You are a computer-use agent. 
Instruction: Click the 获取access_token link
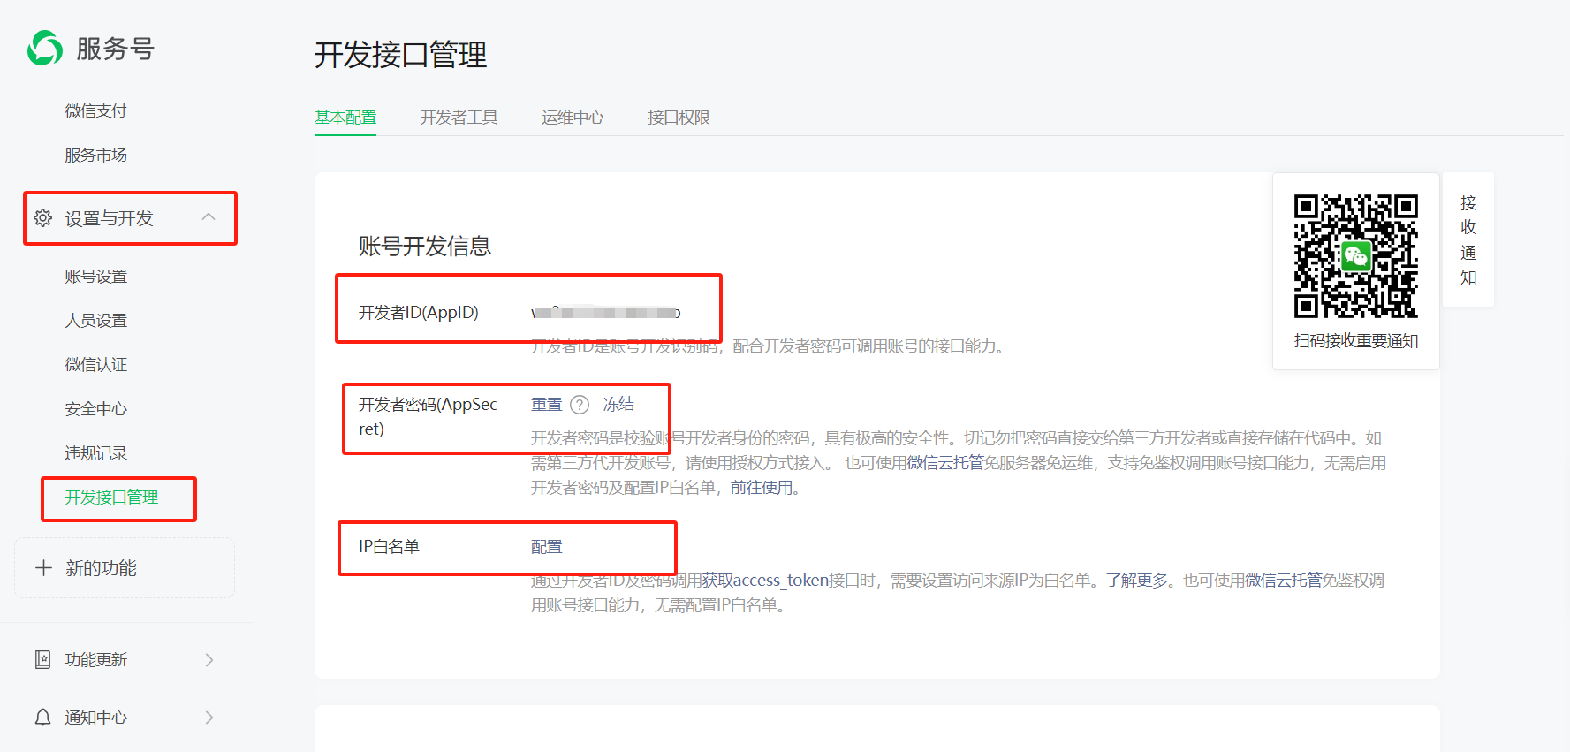(x=765, y=581)
